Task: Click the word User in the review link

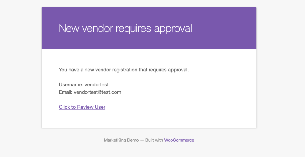Action: click(x=100, y=107)
